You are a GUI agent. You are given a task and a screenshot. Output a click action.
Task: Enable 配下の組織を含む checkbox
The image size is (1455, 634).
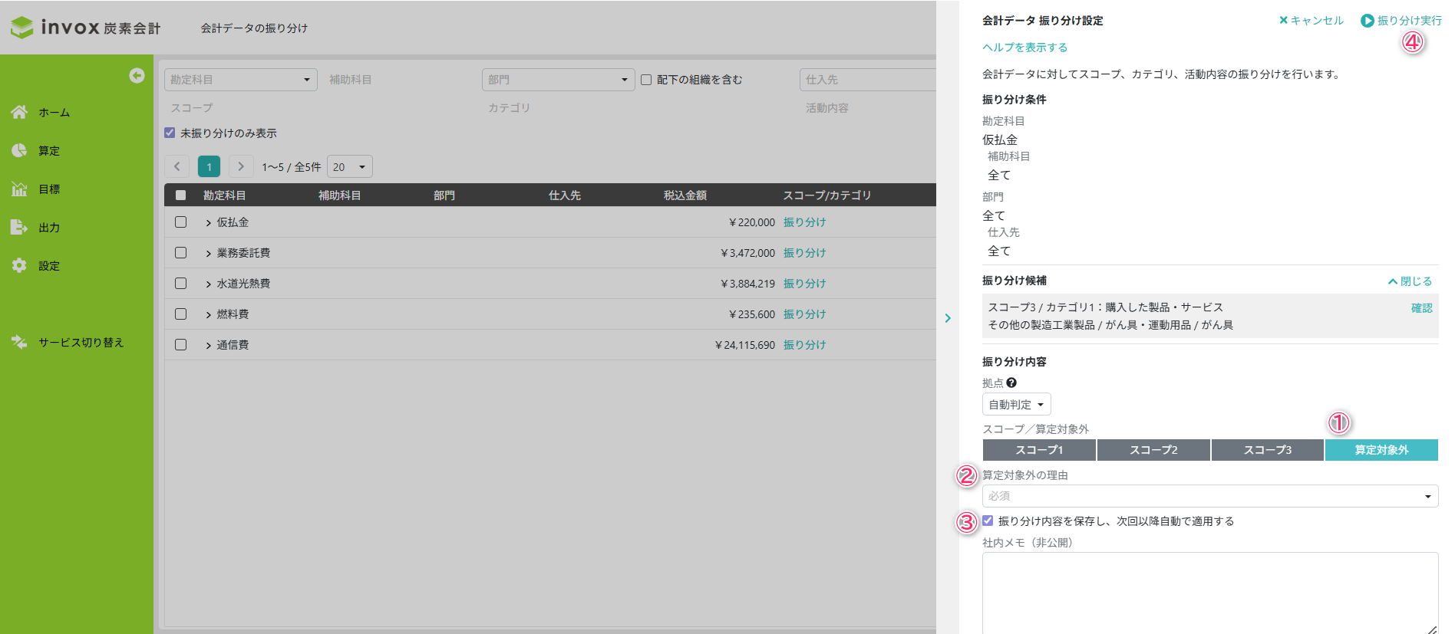pyautogui.click(x=646, y=80)
